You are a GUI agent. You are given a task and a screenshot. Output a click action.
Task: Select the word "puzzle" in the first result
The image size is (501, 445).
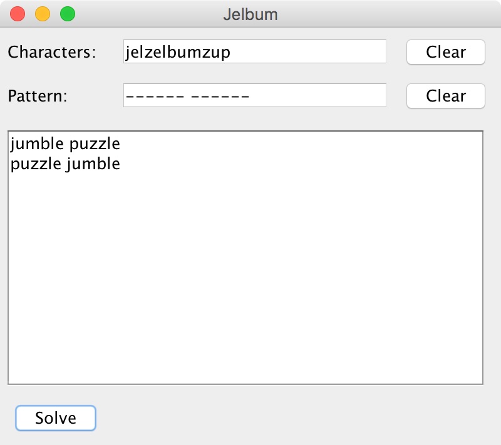click(95, 144)
